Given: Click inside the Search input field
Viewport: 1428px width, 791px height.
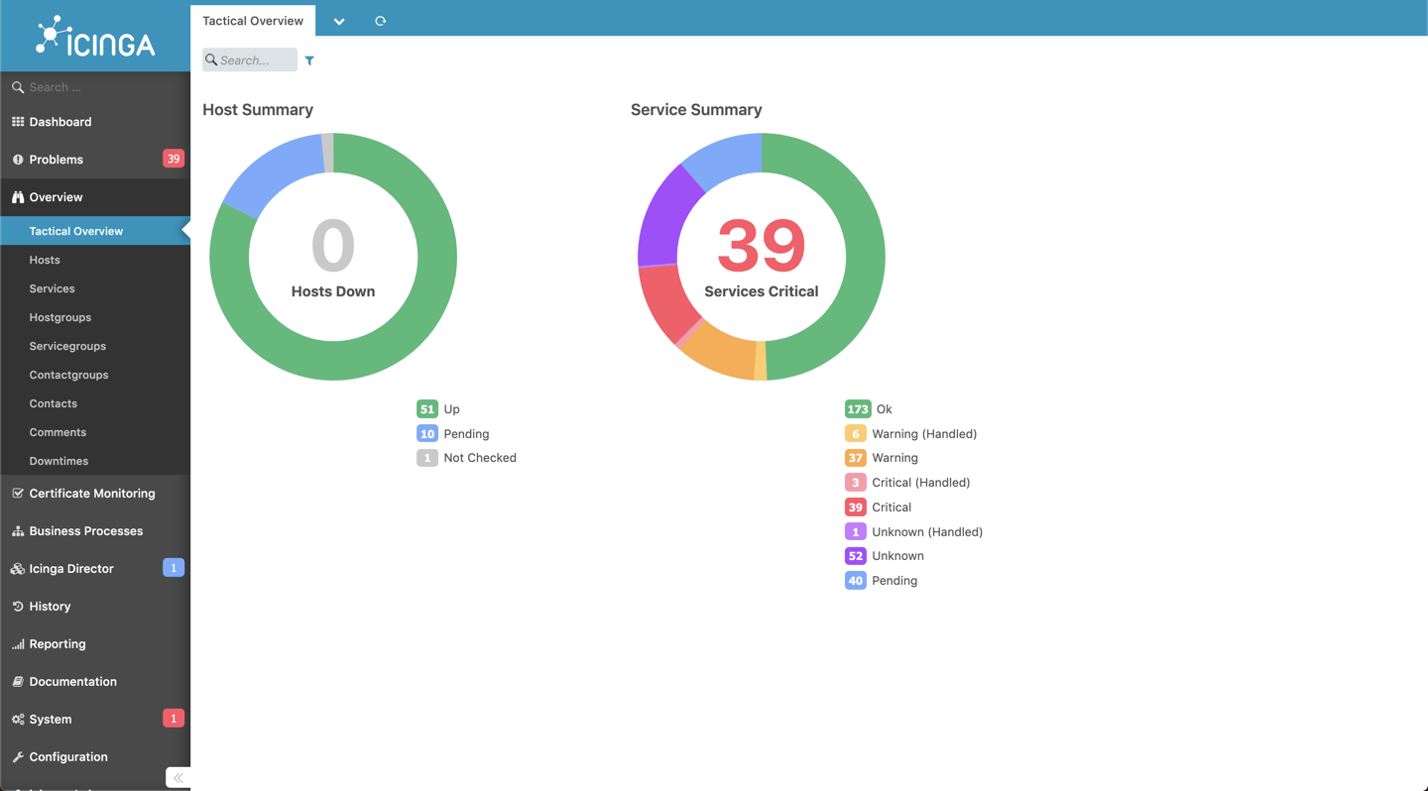Looking at the screenshot, I should click(x=249, y=59).
